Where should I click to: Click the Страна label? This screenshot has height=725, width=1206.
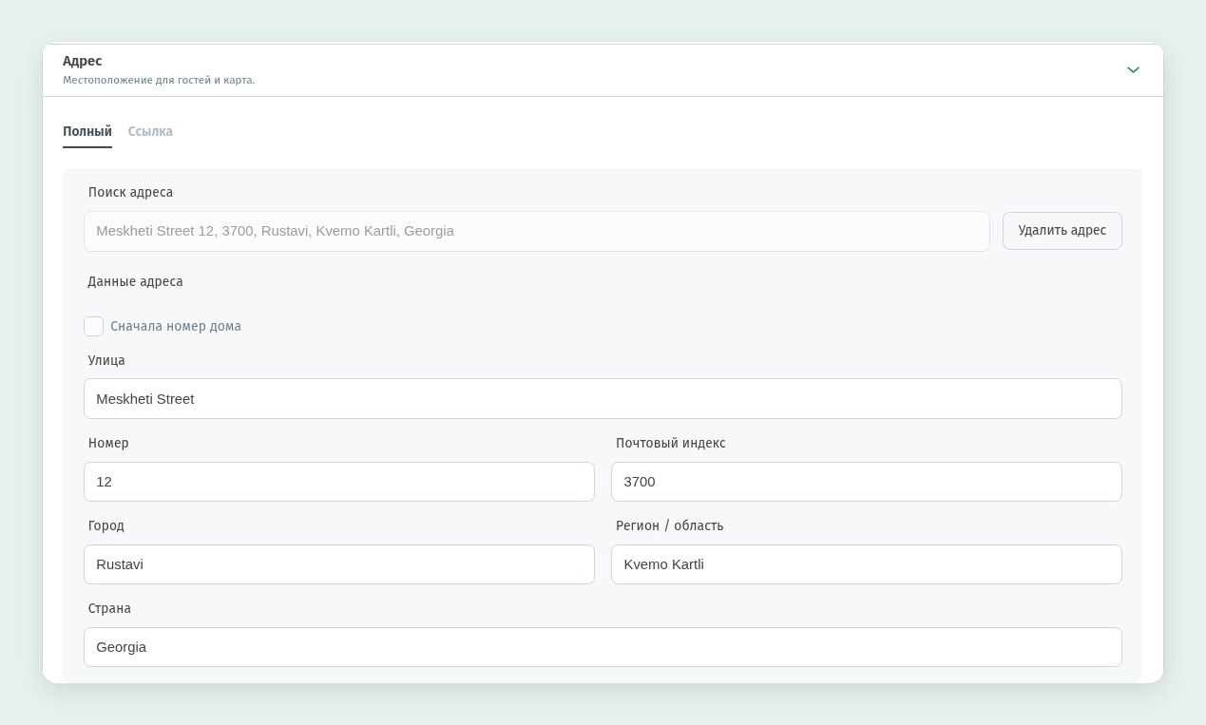[109, 608]
